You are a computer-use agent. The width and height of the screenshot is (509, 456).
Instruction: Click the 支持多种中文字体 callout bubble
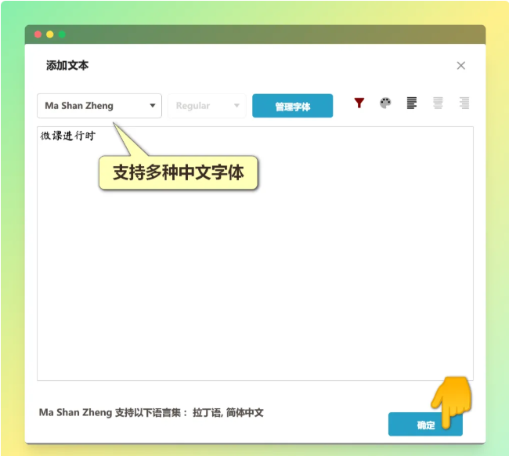[x=179, y=173]
